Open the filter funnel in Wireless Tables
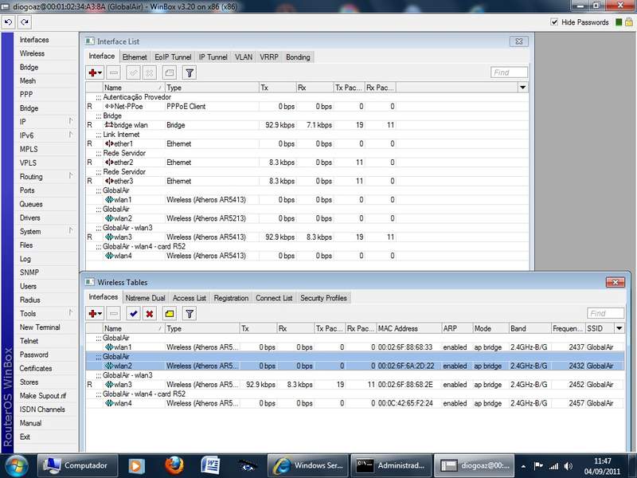This screenshot has height=478, width=637. click(x=190, y=314)
